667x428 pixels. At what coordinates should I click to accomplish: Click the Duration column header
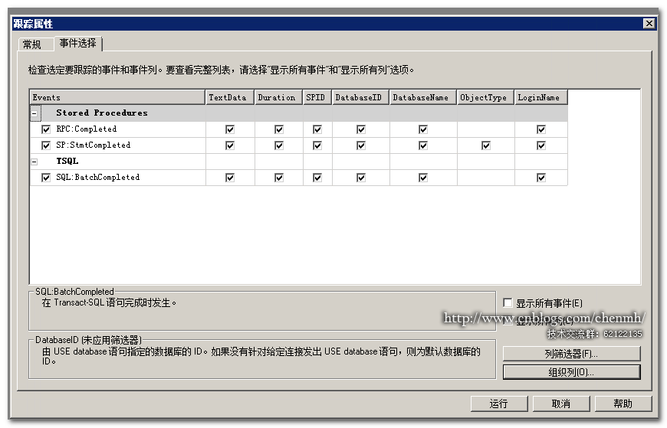(278, 97)
